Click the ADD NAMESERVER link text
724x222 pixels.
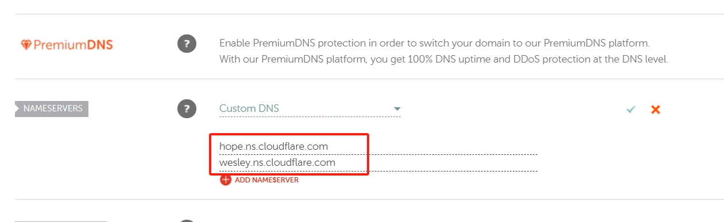[x=267, y=180]
